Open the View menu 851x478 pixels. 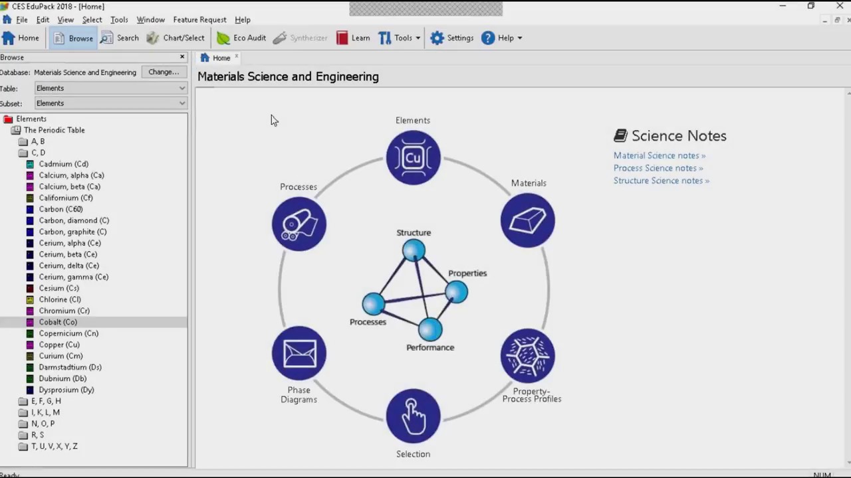click(x=65, y=20)
